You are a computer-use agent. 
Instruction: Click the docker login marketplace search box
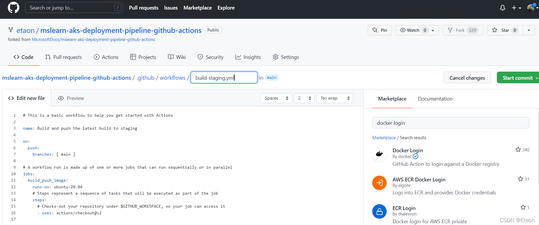pyautogui.click(x=451, y=123)
